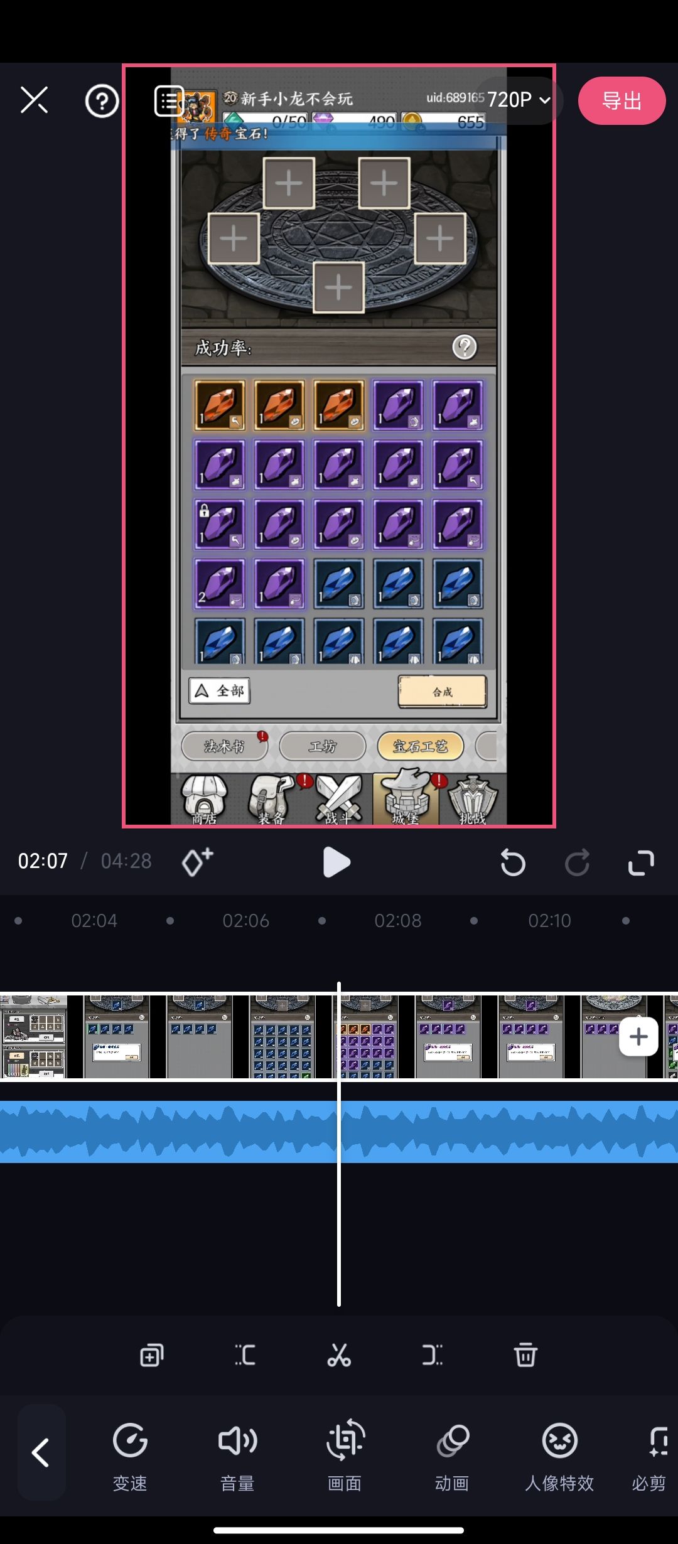Image resolution: width=678 pixels, height=1544 pixels.
Task: Select the 工坊 tab in the game preview
Action: (x=323, y=746)
